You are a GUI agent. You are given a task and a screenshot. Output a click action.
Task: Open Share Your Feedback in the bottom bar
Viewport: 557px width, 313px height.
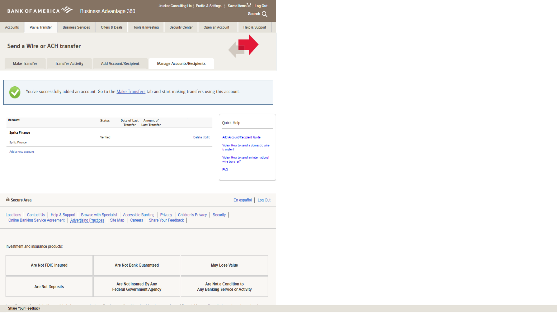click(x=24, y=308)
